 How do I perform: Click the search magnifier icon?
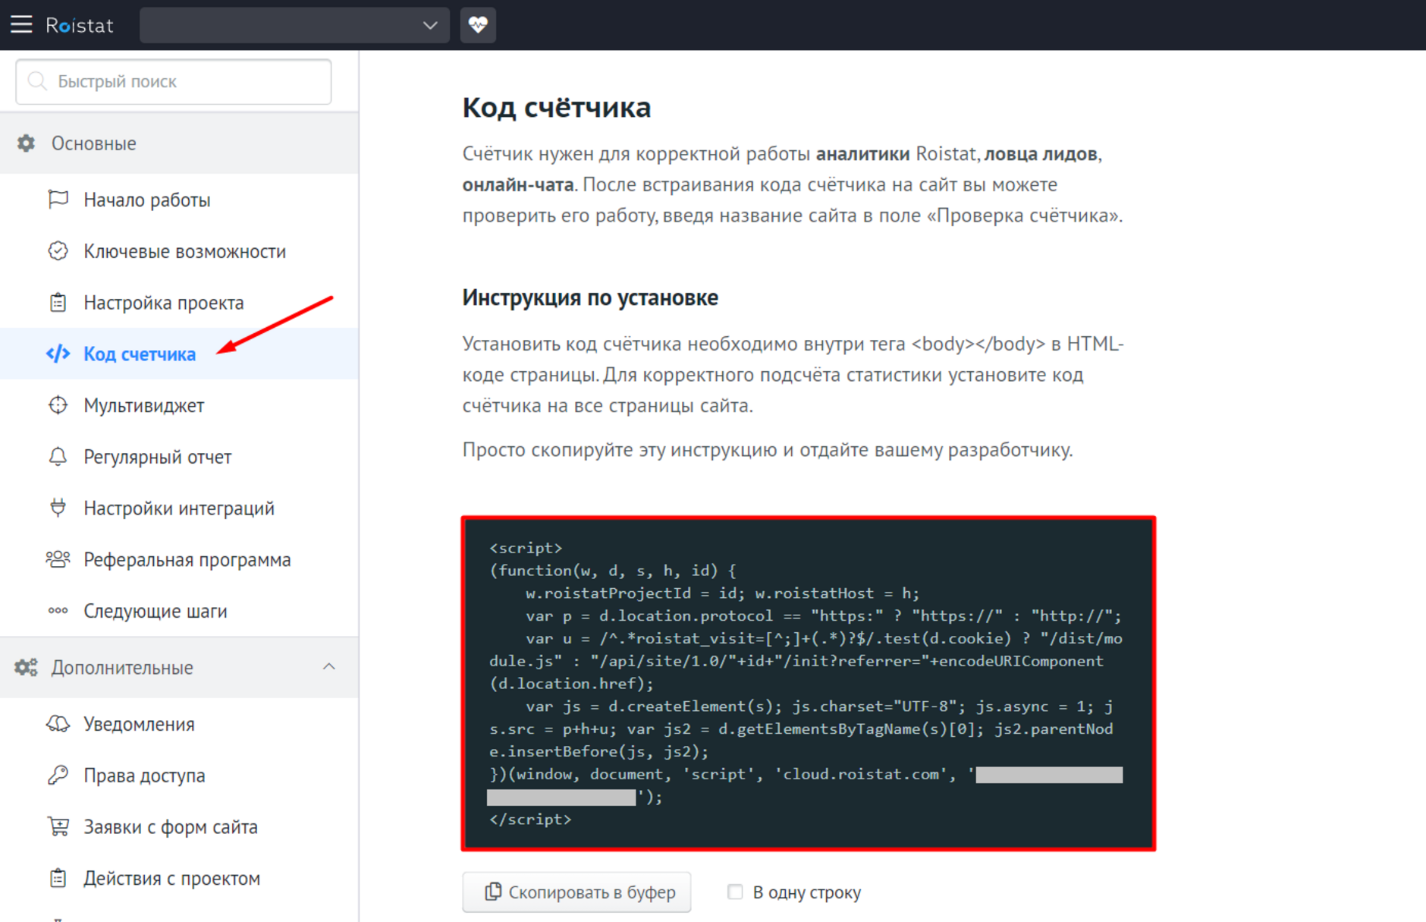point(37,81)
